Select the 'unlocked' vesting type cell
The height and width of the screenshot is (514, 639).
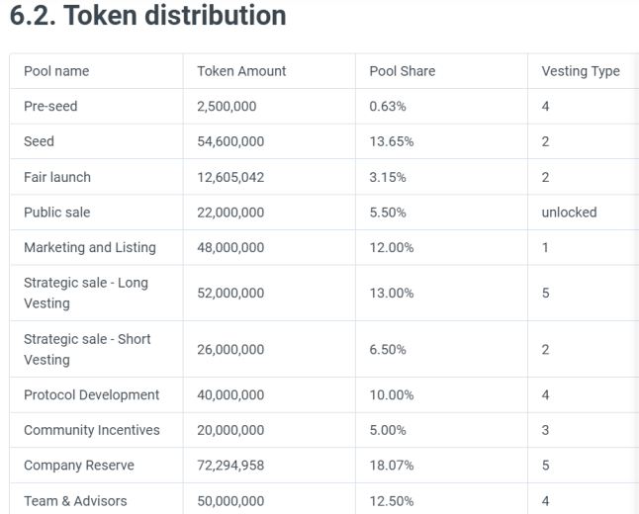[569, 213]
